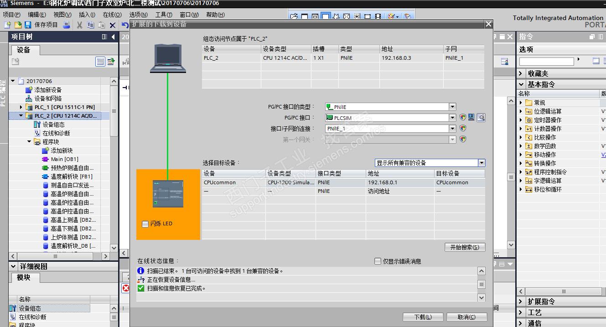The height and width of the screenshot is (327, 606).
Task: Click the Print icon in the toolbar
Action: 67,25
